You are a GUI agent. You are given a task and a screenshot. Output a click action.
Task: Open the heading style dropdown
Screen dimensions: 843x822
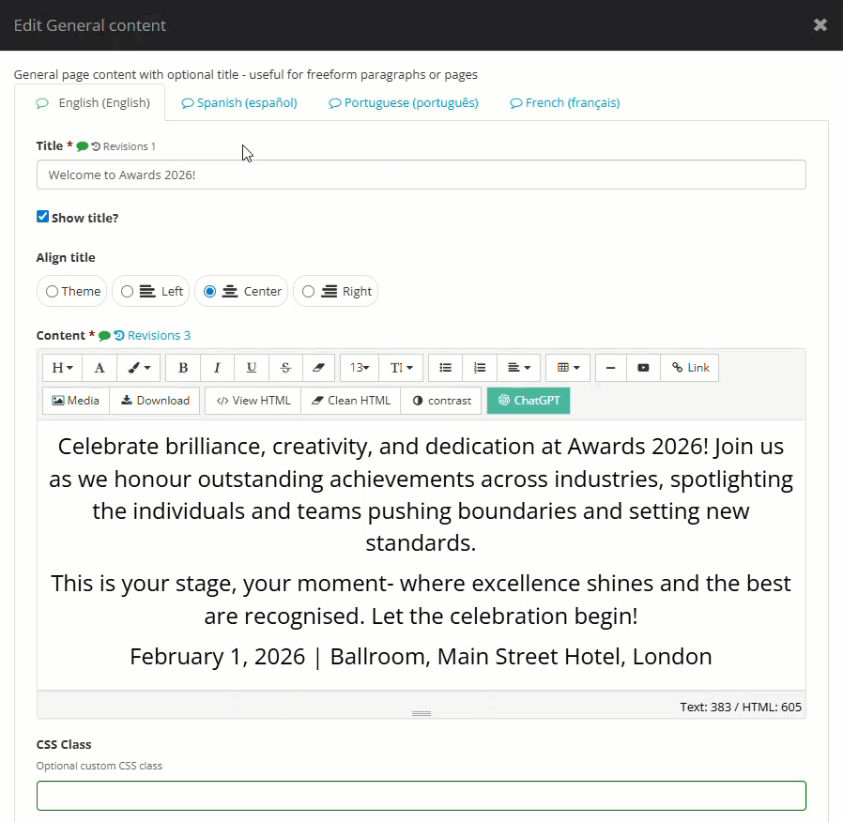[61, 367]
